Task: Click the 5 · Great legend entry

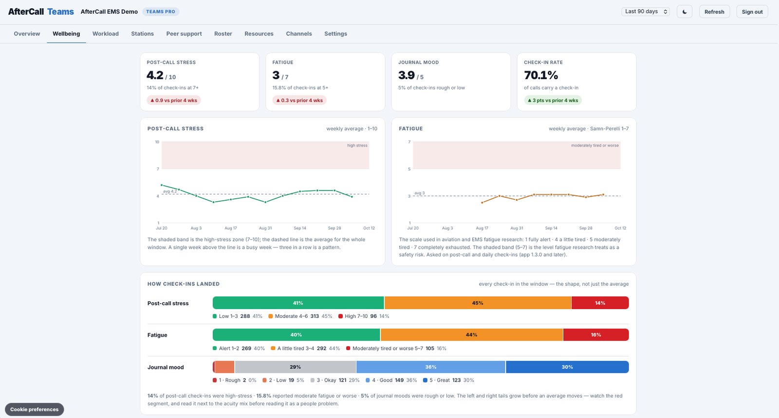Action: (448, 380)
